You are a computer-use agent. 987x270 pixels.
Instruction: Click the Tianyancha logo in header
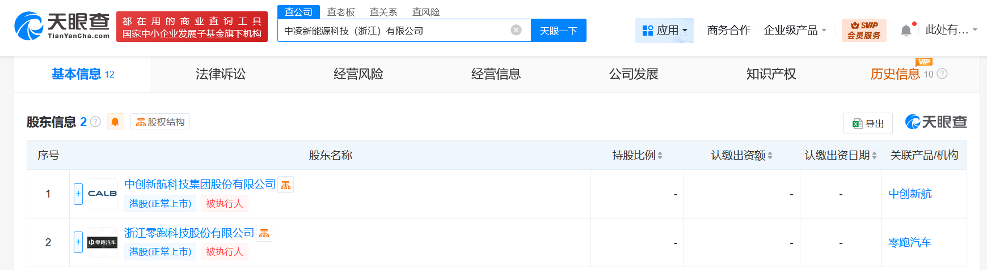pos(62,26)
